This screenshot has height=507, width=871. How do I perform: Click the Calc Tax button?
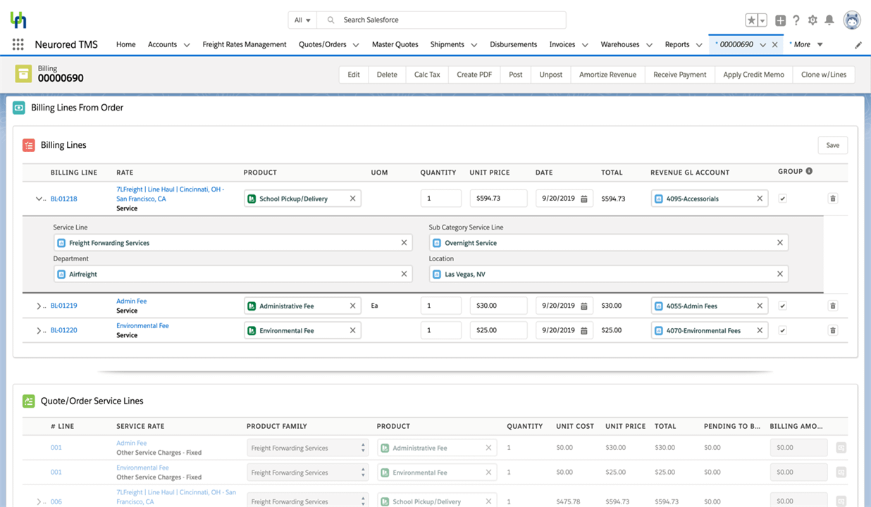click(x=427, y=75)
